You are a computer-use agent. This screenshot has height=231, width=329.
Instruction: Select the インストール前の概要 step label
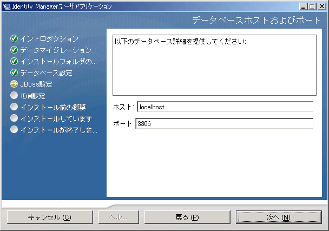pyautogui.click(x=53, y=107)
